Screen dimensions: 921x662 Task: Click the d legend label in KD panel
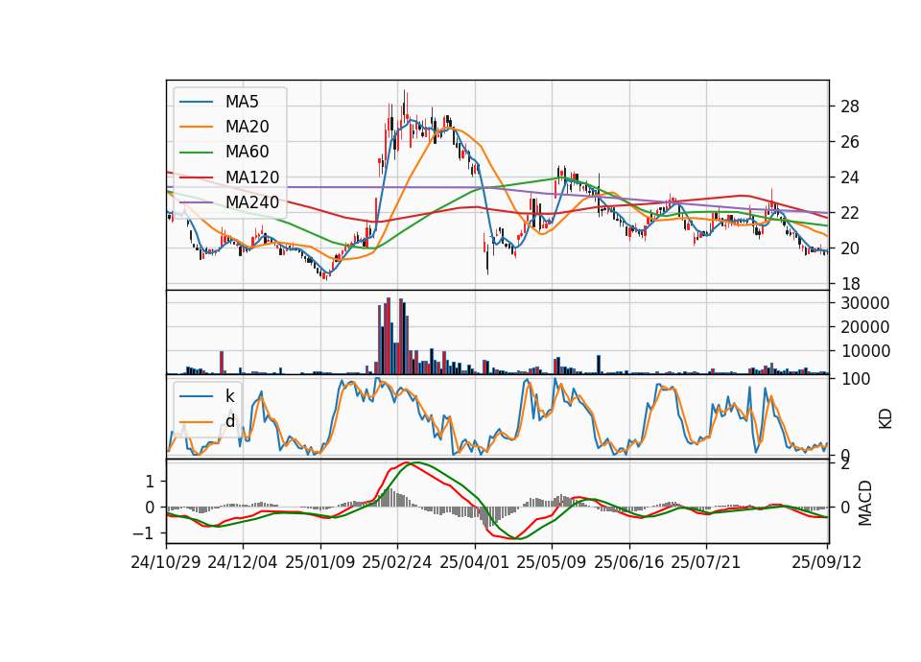point(229,420)
